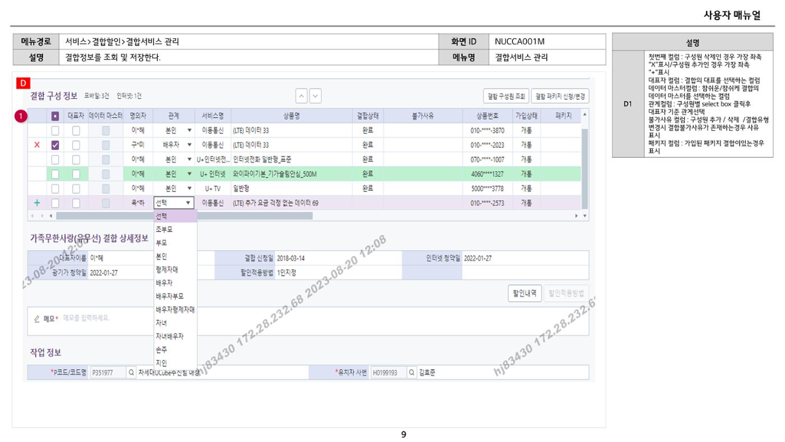Check the 대표자 checkbox in the first row
This screenshot has width=785, height=442.
(x=76, y=130)
